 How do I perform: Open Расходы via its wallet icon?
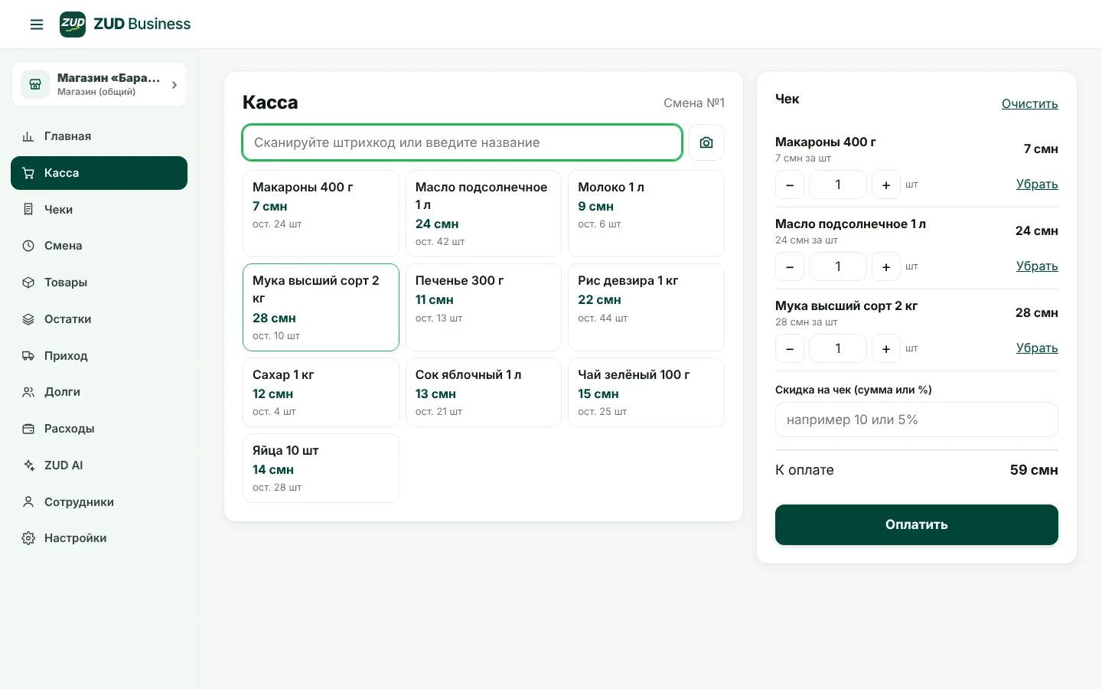28,429
